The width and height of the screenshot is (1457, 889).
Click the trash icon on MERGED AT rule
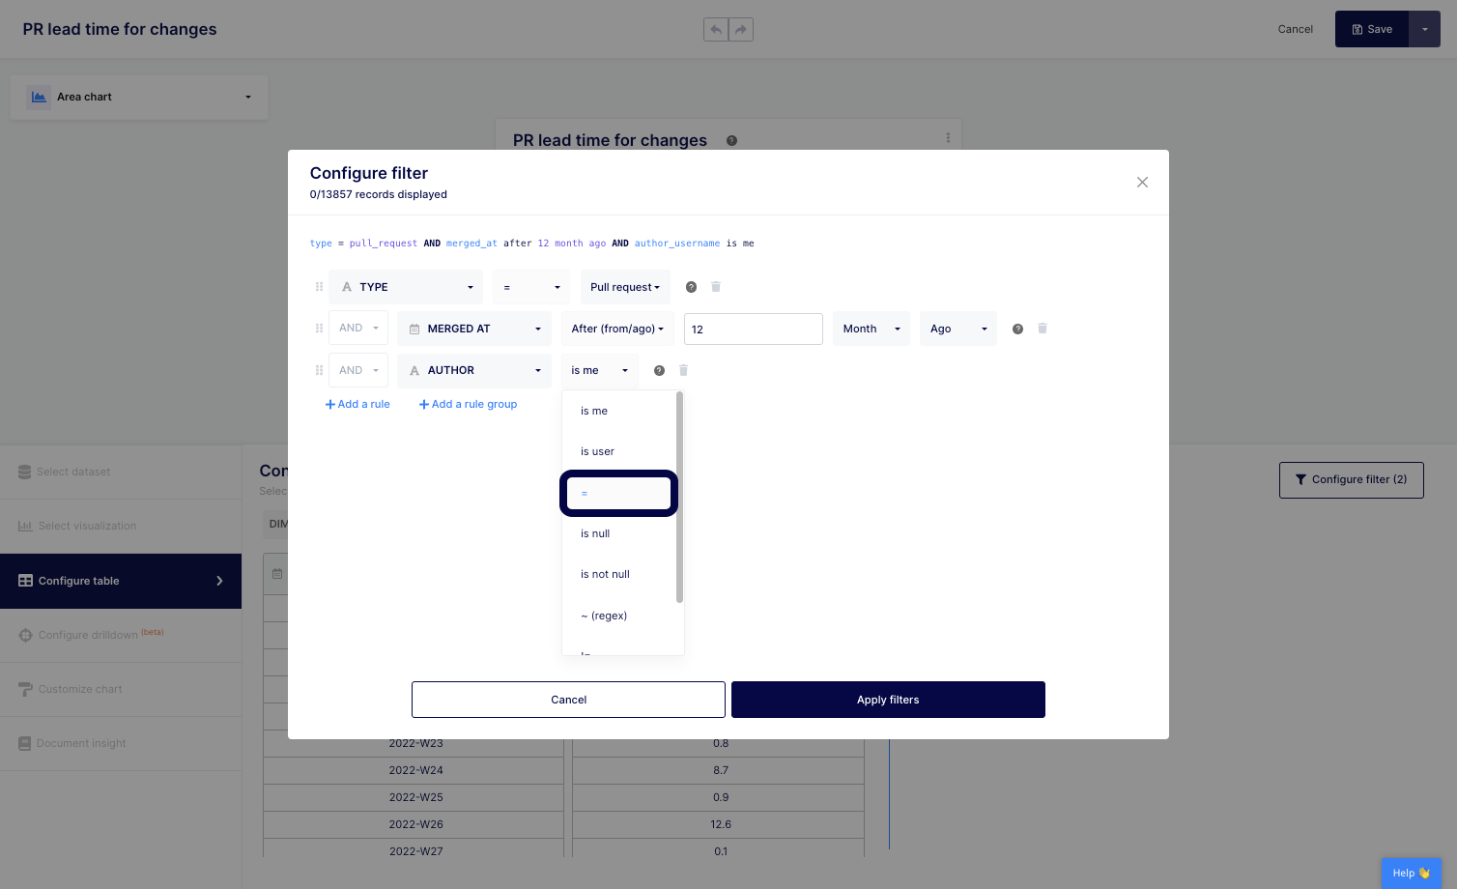pos(1043,329)
